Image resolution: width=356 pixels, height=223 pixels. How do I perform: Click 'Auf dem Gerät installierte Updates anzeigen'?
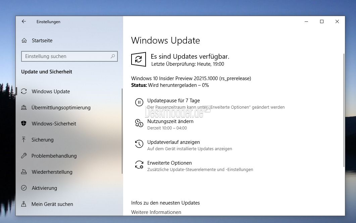click(190, 149)
